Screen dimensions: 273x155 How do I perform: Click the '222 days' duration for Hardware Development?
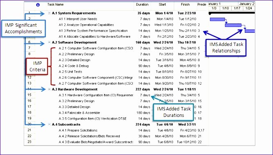(x=143, y=89)
